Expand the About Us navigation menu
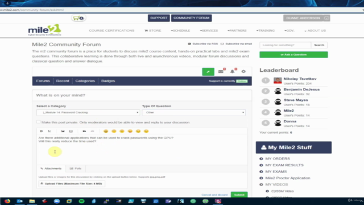This screenshot has height=205, width=364. 315,31
